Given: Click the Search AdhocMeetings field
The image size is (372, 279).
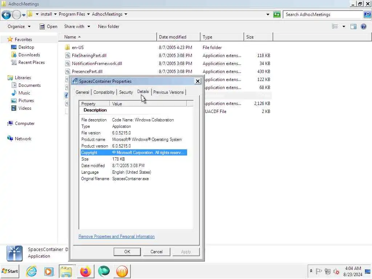Looking at the screenshot, I should tap(324, 15).
